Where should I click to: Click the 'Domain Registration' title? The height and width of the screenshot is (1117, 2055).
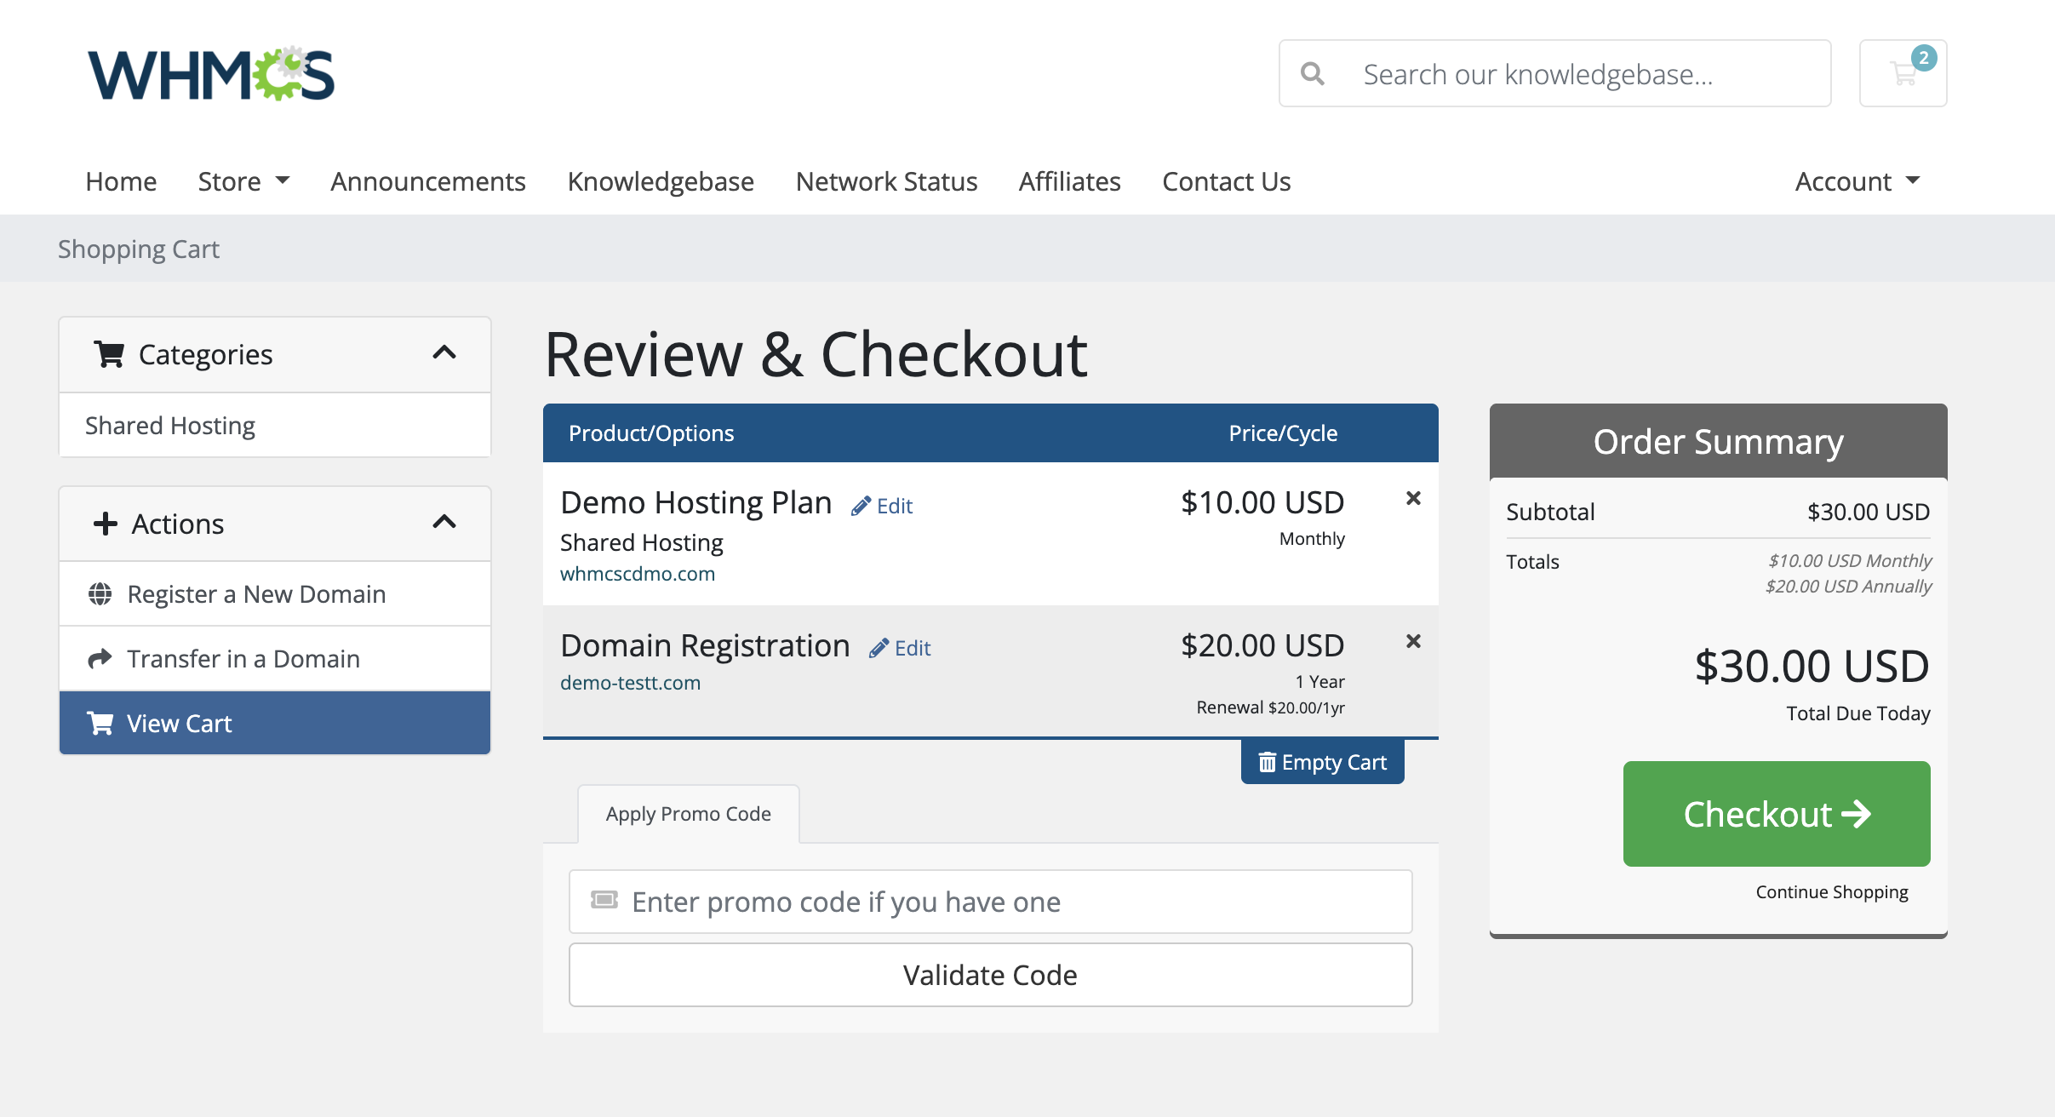tap(705, 645)
